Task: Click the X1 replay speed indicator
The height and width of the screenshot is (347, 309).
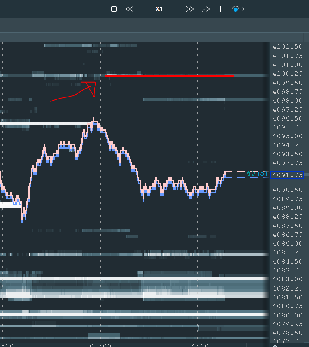Action: pyautogui.click(x=160, y=9)
